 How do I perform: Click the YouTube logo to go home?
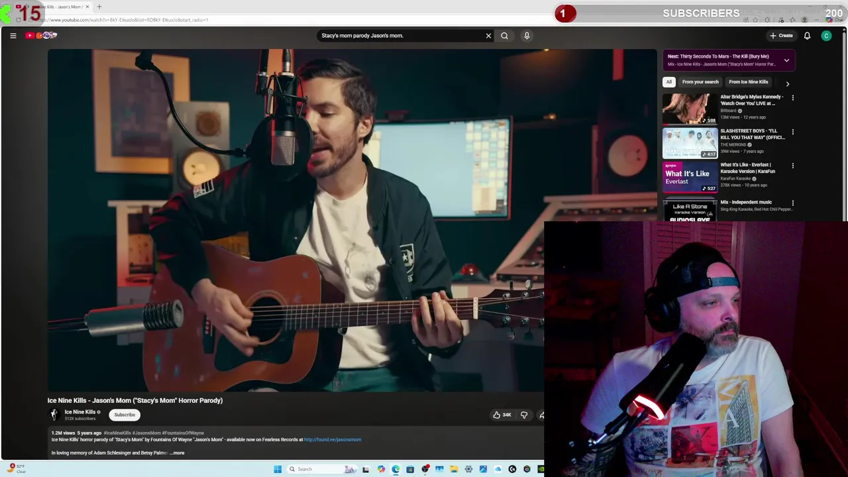tap(41, 35)
